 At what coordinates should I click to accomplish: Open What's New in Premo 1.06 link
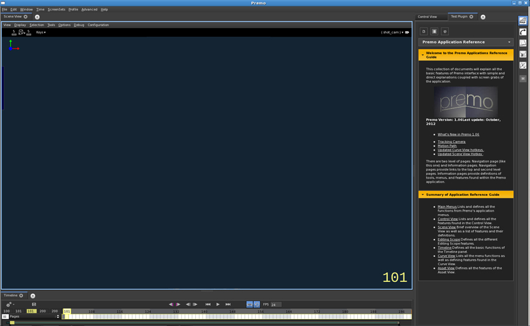tap(458, 134)
